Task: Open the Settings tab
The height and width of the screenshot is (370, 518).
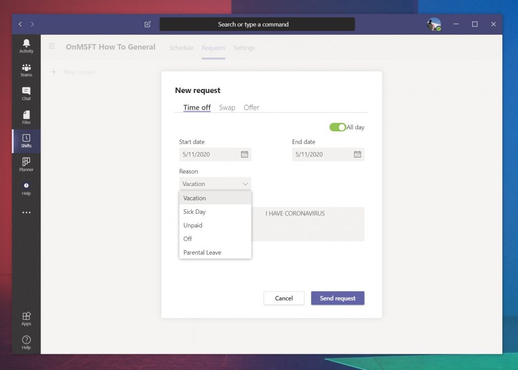Action: (244, 48)
